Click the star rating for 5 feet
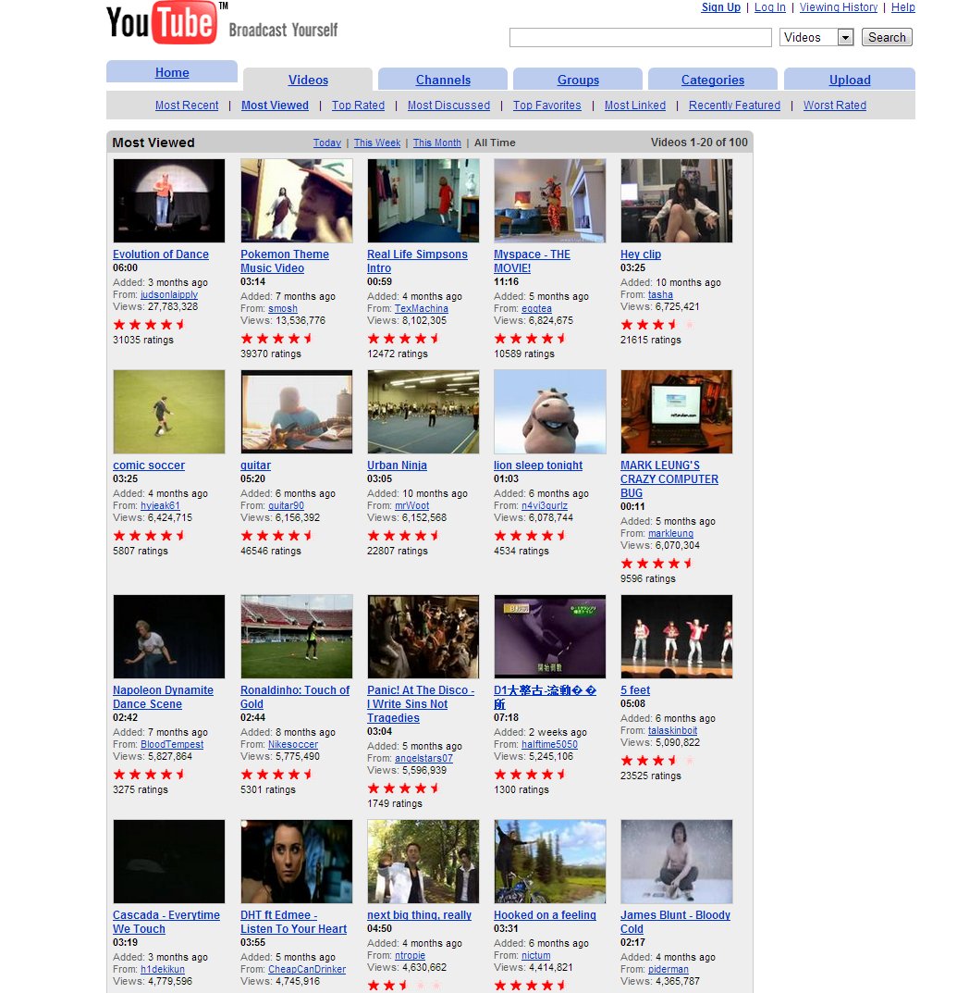 657,760
